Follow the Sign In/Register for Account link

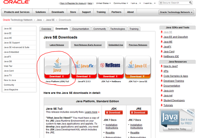point(73,3)
